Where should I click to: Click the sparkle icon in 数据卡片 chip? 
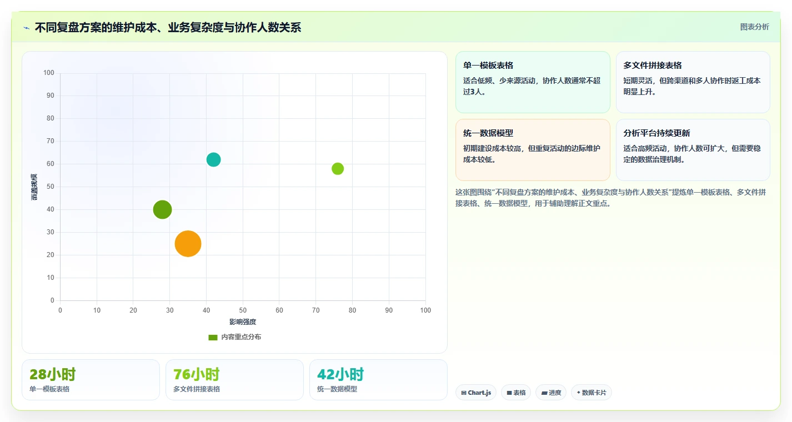point(579,393)
